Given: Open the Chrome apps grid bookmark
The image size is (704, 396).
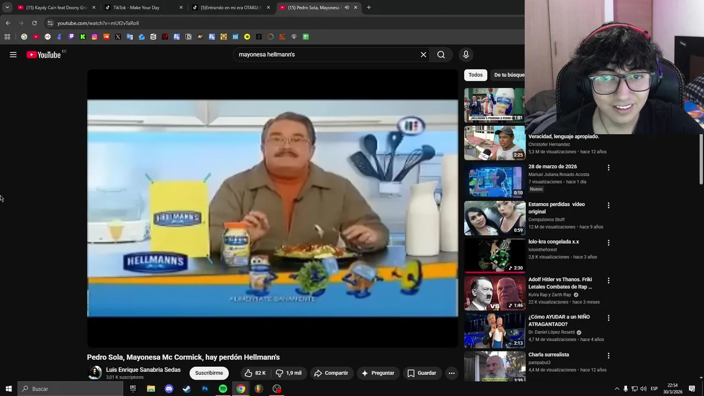Looking at the screenshot, I should point(7,37).
